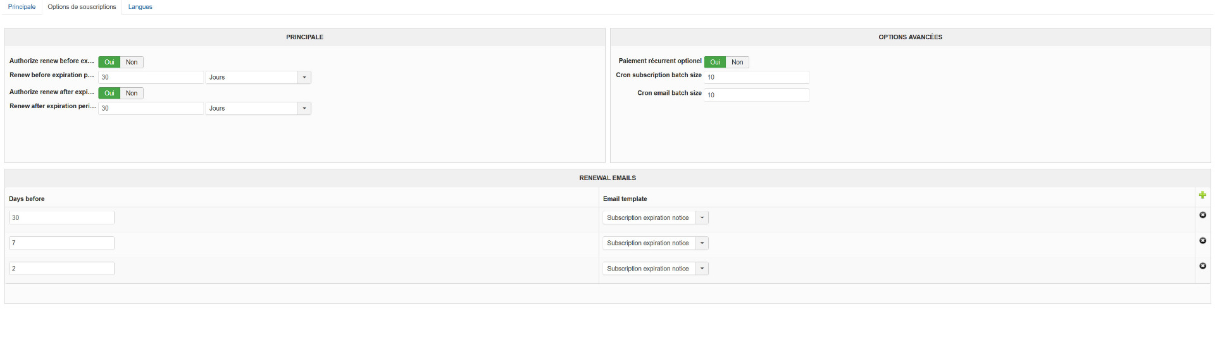
Task: Switch to the Principale tab
Action: (x=22, y=7)
